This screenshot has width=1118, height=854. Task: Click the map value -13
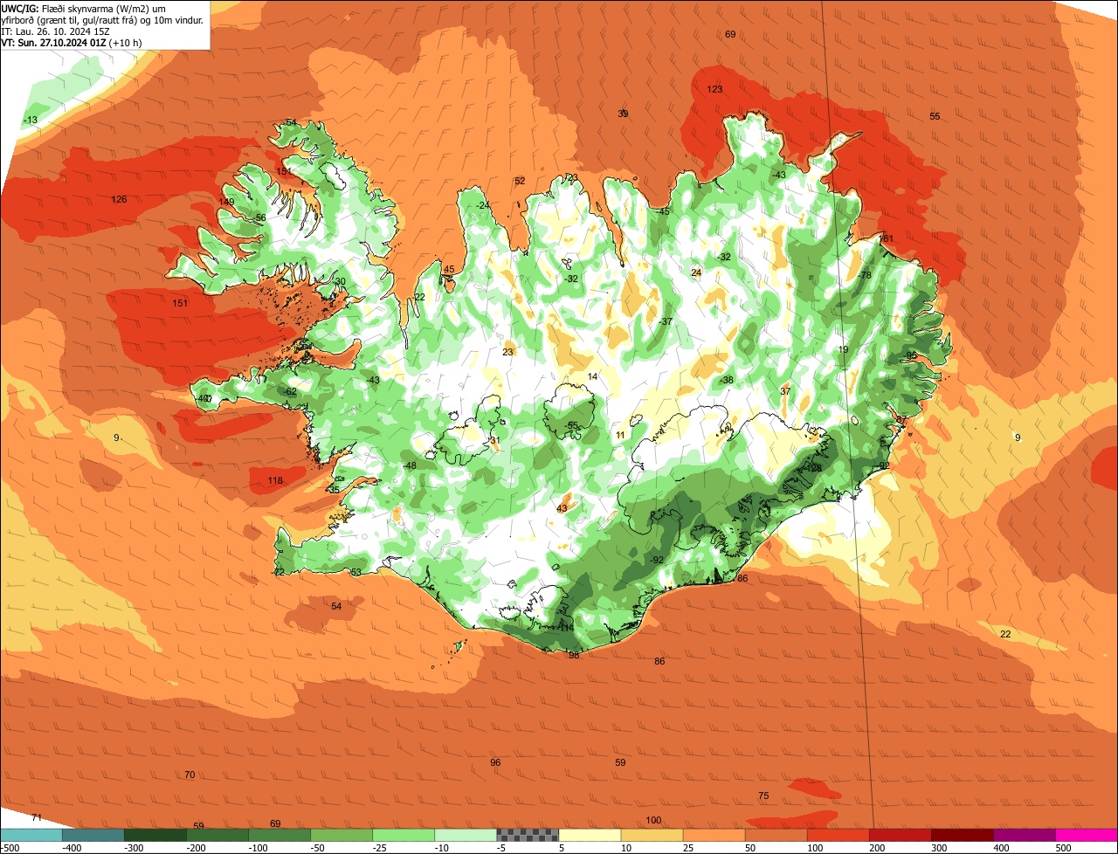(31, 121)
